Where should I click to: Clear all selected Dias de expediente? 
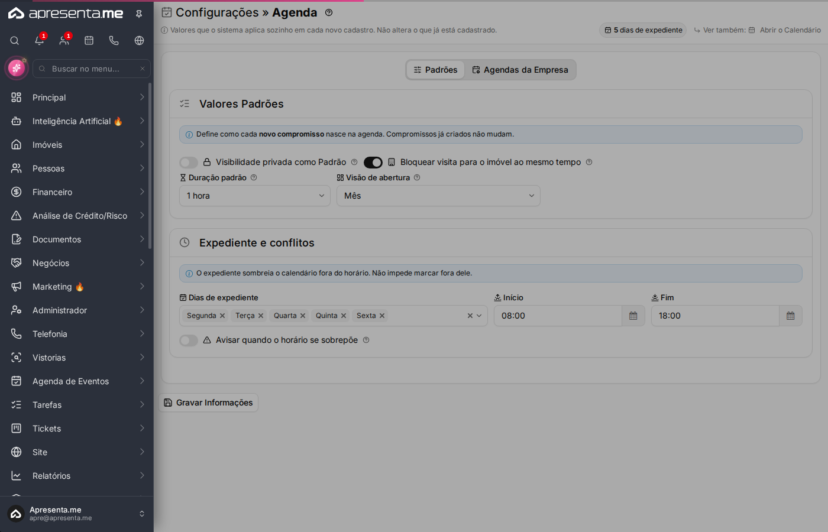click(470, 316)
